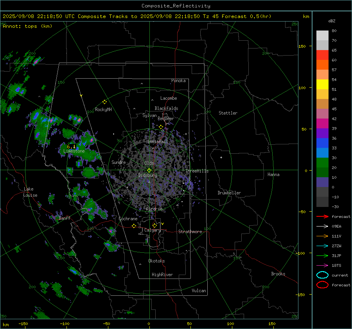
Task: Click the RockyMH label
Action: (x=103, y=110)
